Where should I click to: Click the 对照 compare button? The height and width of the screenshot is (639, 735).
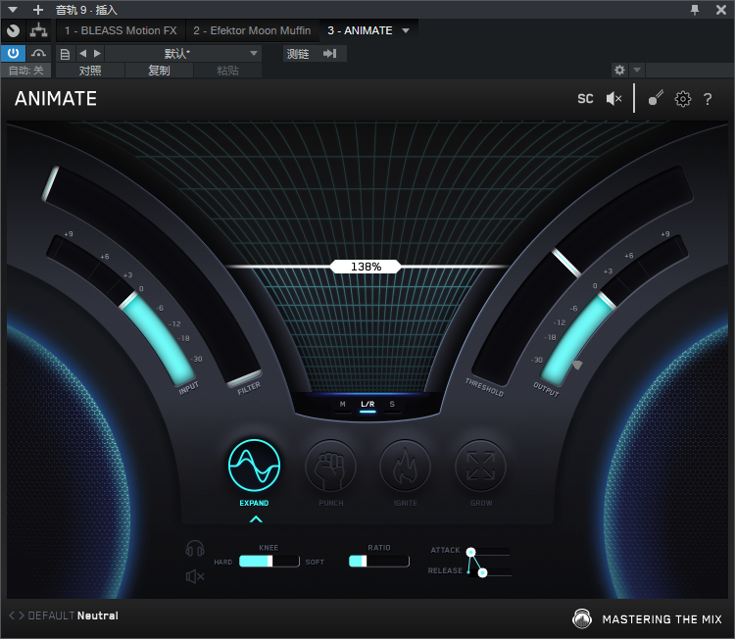[89, 71]
